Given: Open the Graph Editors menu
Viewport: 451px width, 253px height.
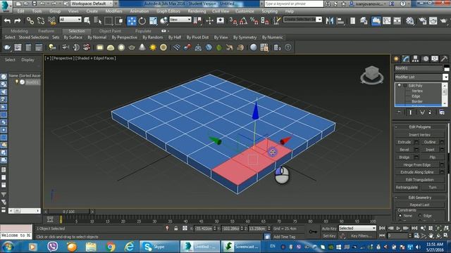Looking at the screenshot, I should pos(168,11).
